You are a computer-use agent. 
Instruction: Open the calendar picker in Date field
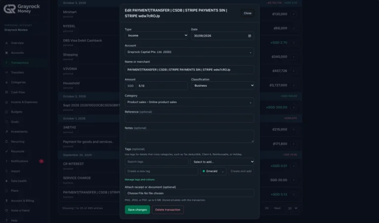click(249, 36)
